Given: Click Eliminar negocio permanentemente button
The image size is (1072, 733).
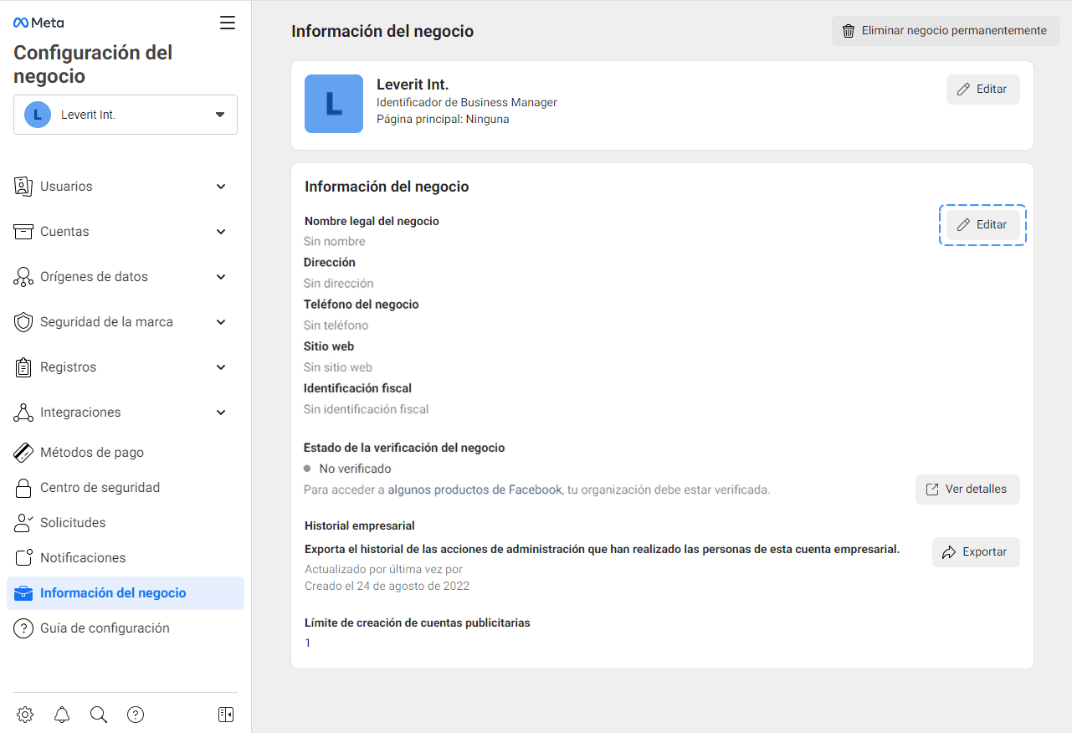Looking at the screenshot, I should [946, 31].
